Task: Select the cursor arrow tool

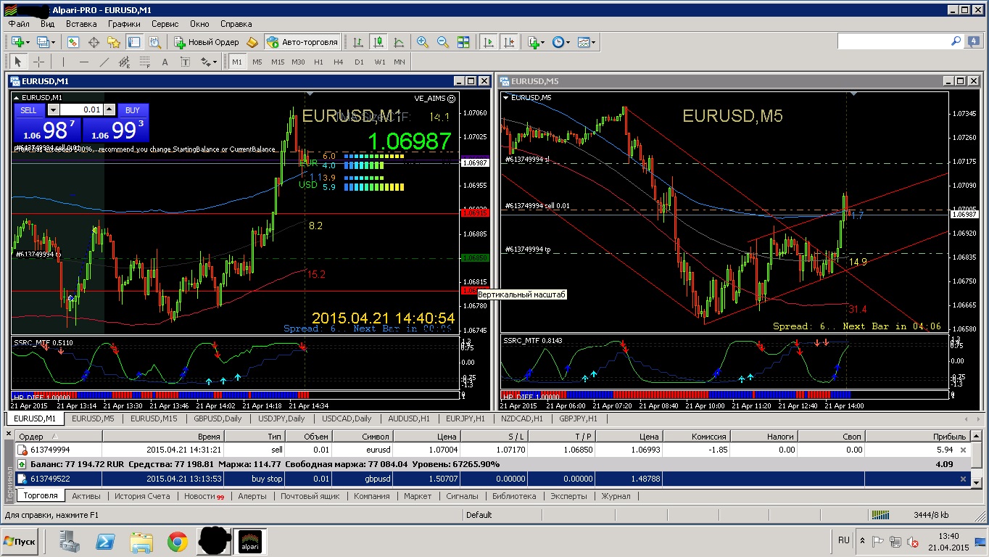Action: 18,62
